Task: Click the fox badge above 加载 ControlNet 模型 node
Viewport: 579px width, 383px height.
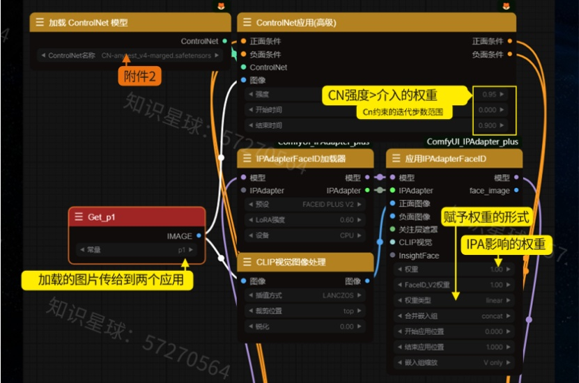Action: 221,6
